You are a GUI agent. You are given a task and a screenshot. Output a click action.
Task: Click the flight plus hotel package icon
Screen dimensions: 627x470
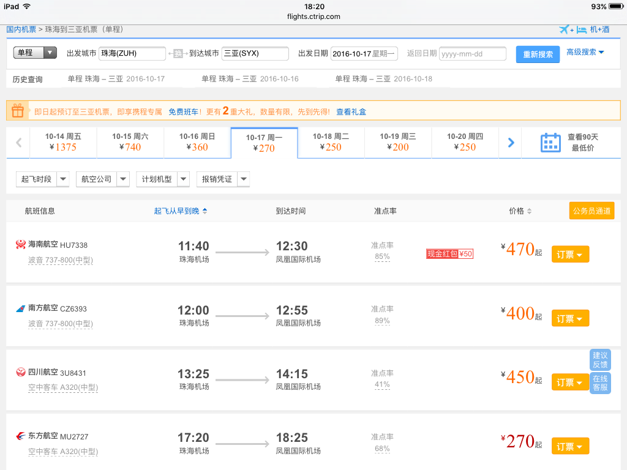573,29
